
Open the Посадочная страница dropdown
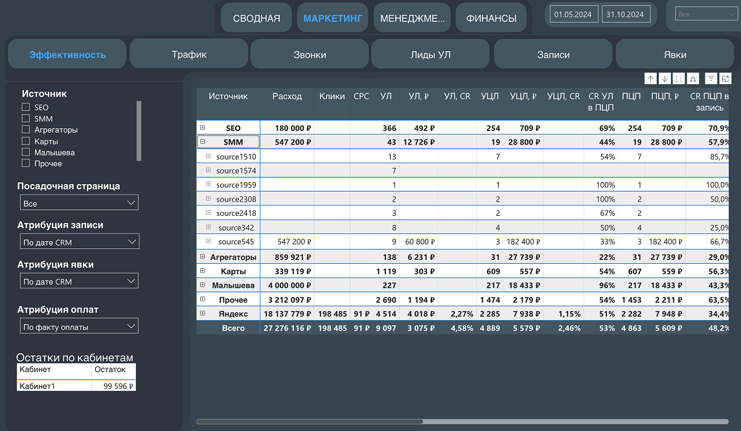(x=78, y=204)
